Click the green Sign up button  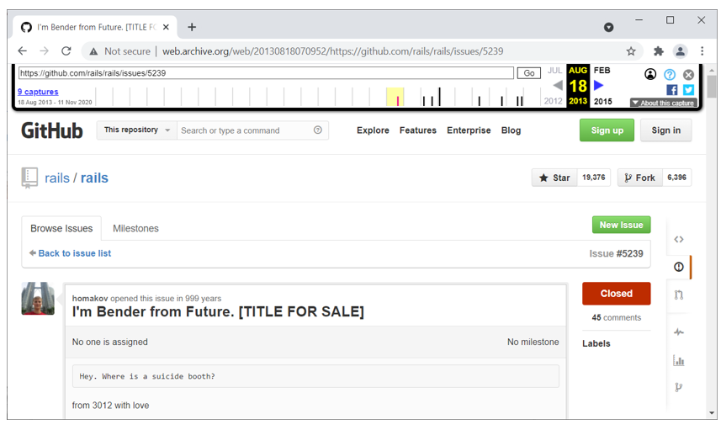[x=607, y=130]
